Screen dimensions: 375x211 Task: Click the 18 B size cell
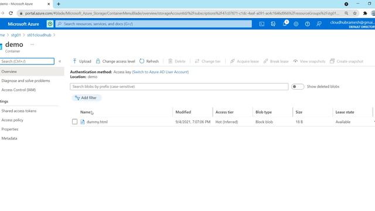299,122
